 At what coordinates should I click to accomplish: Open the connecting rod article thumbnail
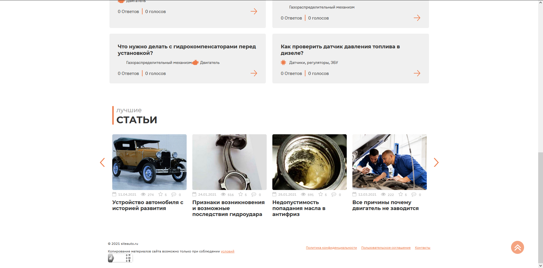coord(229,162)
